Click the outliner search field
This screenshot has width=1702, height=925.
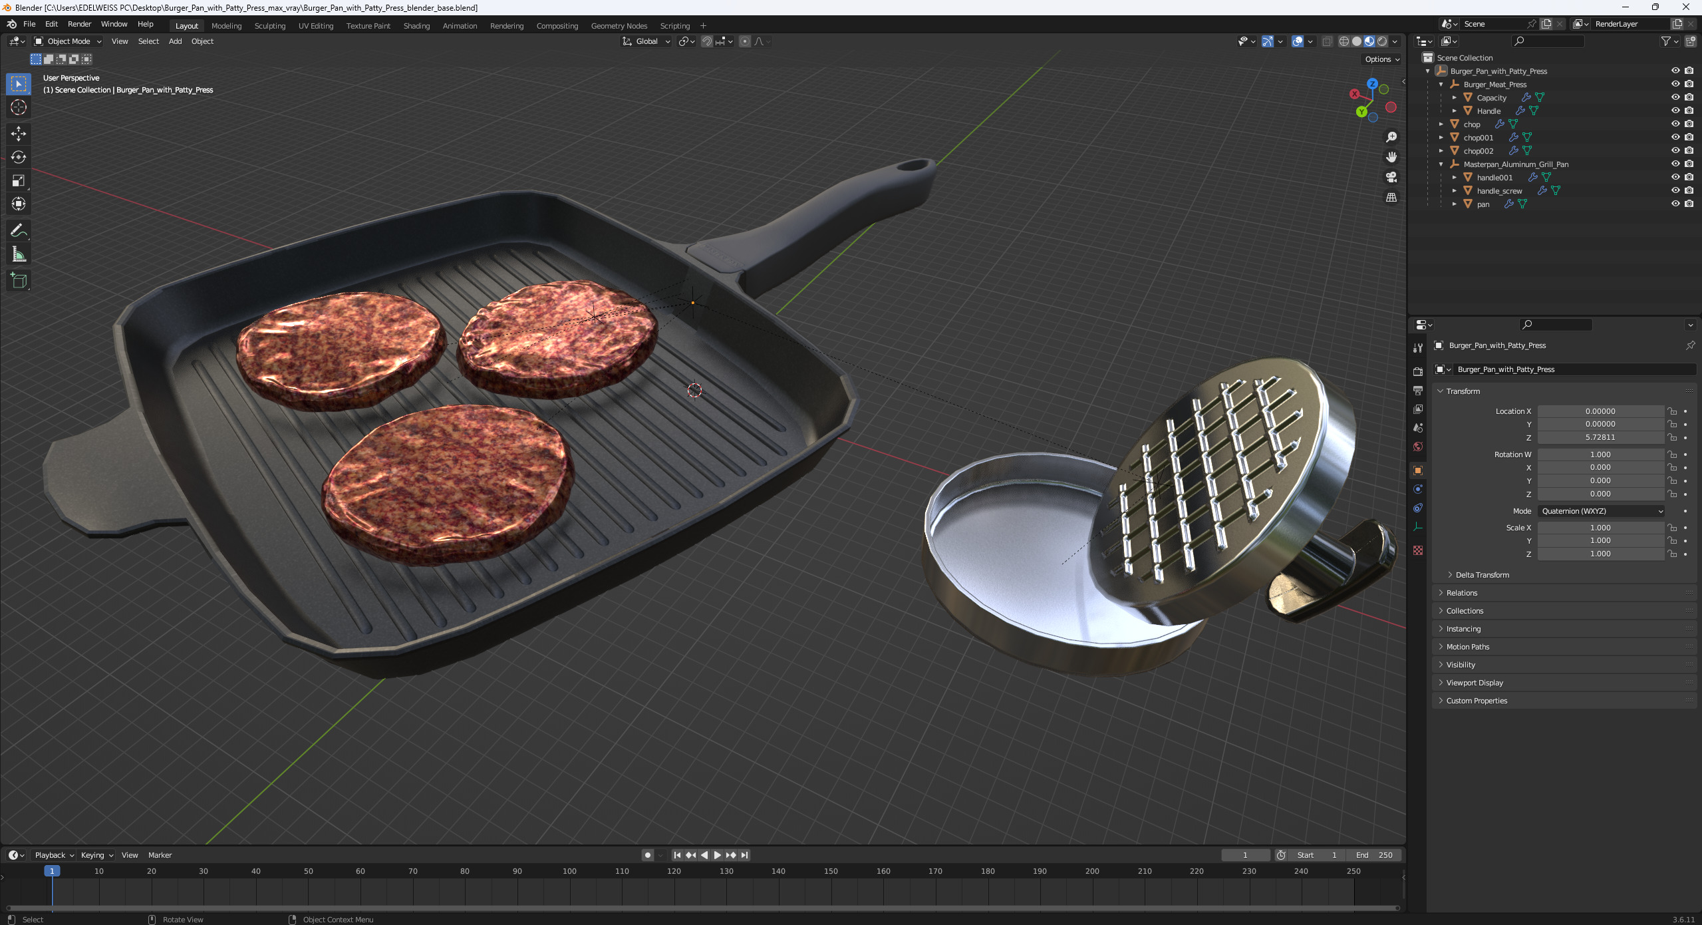pyautogui.click(x=1548, y=41)
